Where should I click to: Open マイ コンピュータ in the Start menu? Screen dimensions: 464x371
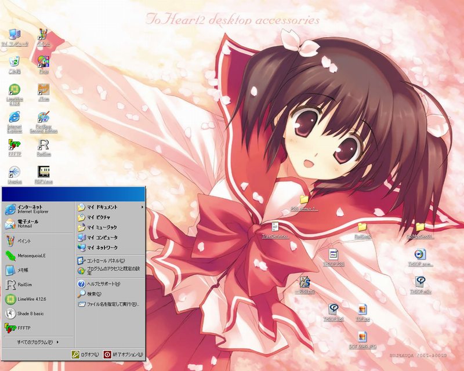point(110,238)
